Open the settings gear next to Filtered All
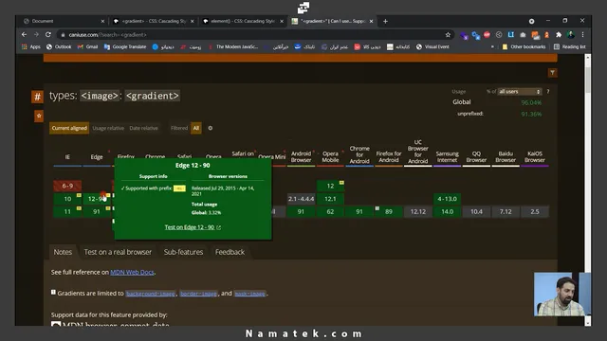This screenshot has width=607, height=341. tap(211, 128)
